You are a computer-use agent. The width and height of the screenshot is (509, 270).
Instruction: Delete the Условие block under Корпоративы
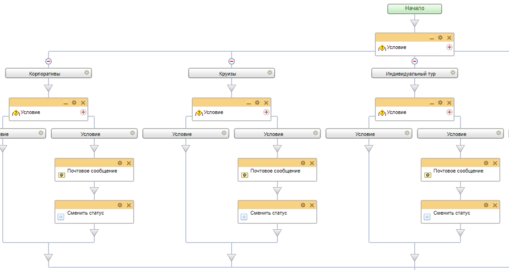83,103
